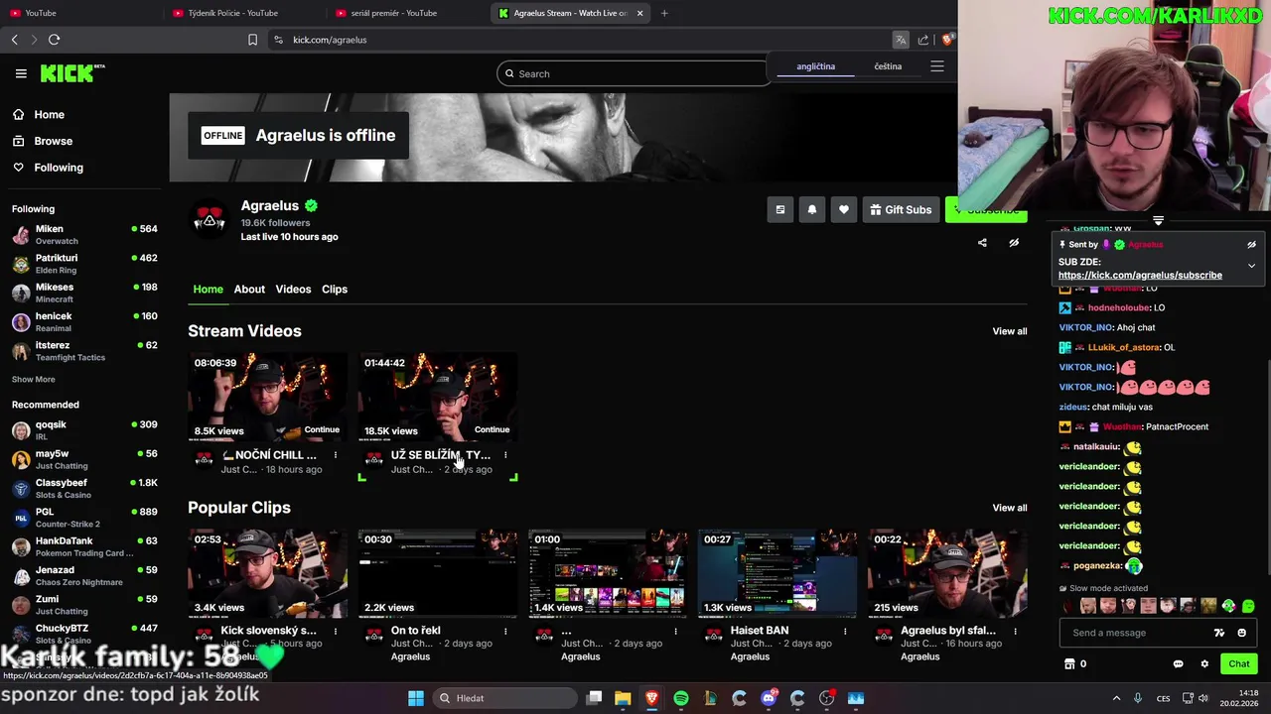View all Stream Videos
This screenshot has height=714, width=1271.
pos(1010,331)
